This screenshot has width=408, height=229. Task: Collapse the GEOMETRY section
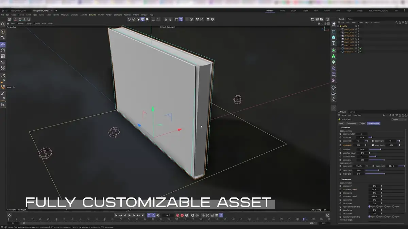tap(340, 127)
